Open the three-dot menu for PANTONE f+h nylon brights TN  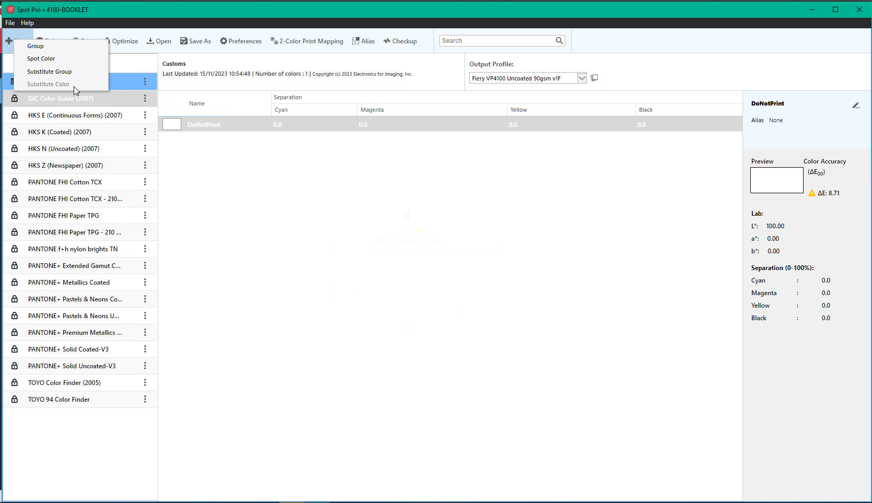[x=145, y=249]
